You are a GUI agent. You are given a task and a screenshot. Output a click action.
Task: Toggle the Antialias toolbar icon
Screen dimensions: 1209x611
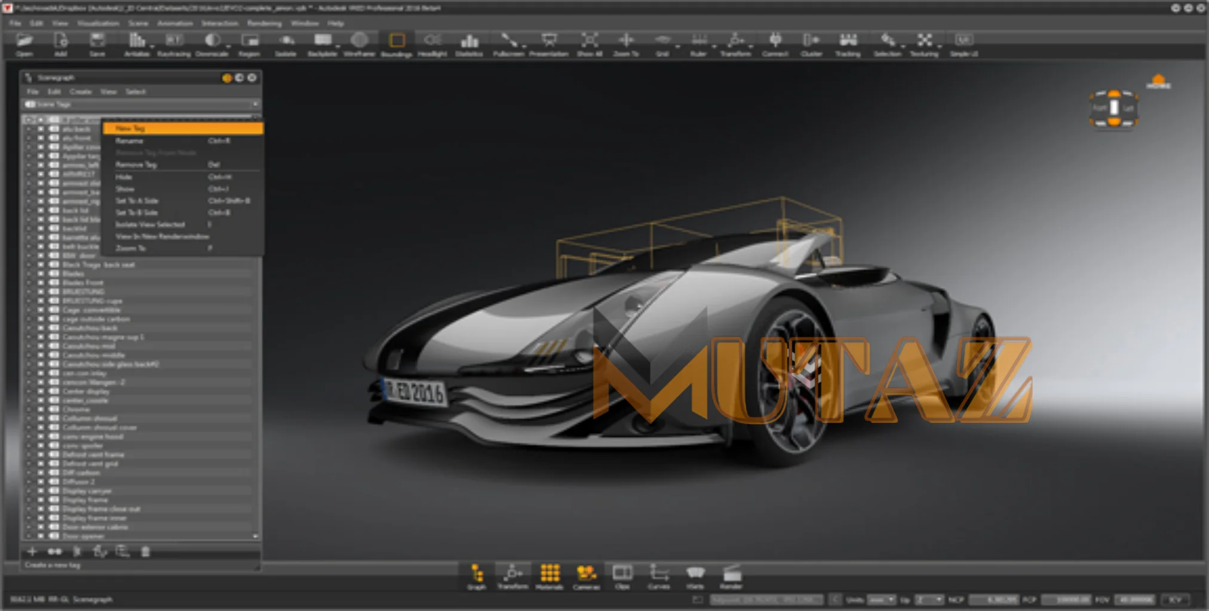click(x=136, y=41)
